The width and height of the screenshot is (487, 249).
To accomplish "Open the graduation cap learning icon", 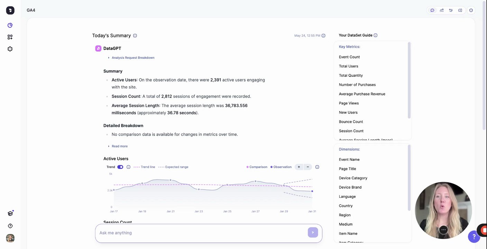I will 10,213.
